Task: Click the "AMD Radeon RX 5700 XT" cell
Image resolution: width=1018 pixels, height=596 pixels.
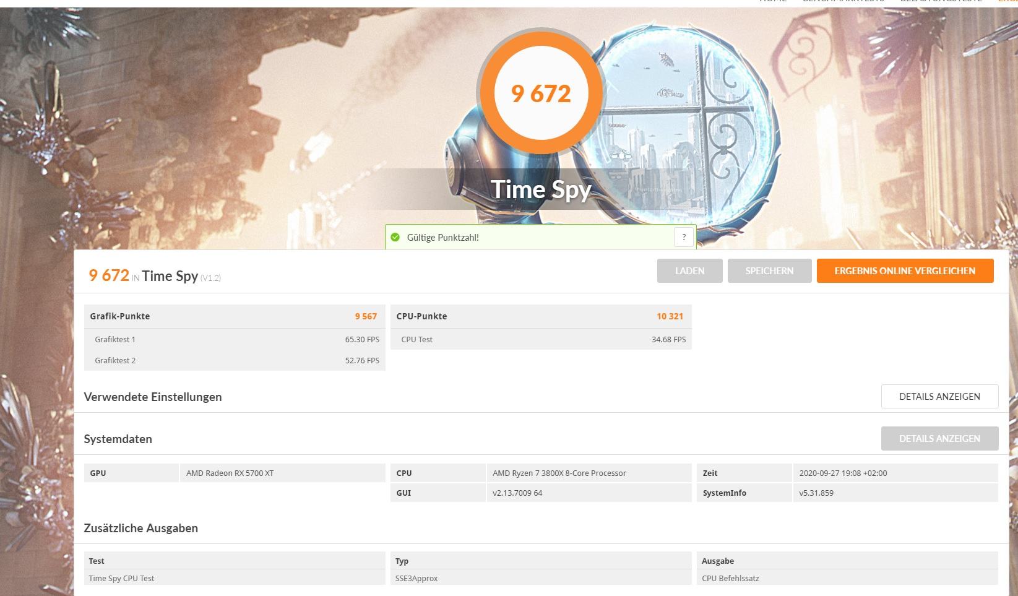Action: [x=282, y=473]
